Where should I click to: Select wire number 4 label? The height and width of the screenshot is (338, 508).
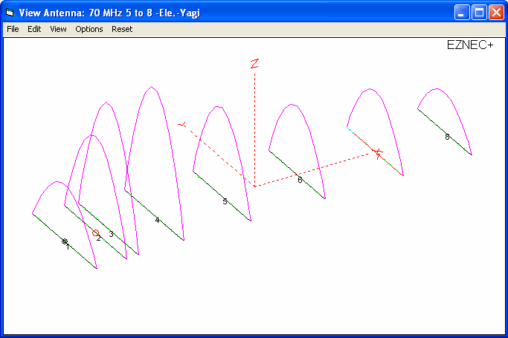tap(158, 220)
